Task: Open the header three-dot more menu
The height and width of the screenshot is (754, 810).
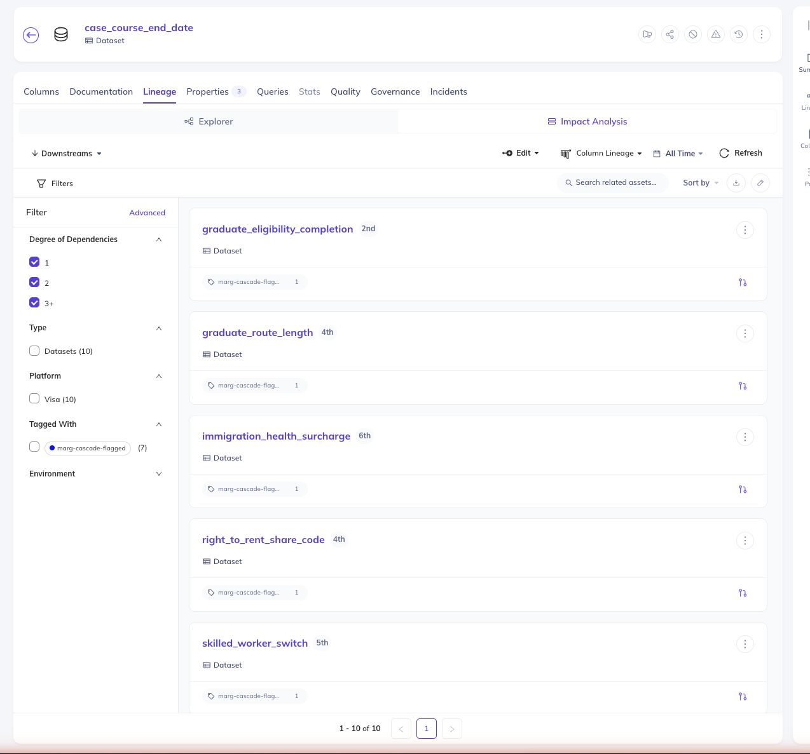Action: pos(762,34)
